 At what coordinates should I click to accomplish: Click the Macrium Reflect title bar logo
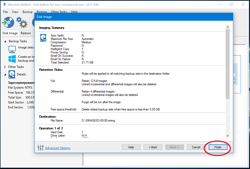click(x=4, y=4)
